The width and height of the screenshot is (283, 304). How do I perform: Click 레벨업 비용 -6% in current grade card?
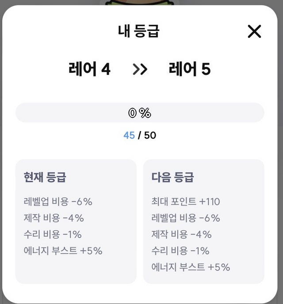[58, 202]
